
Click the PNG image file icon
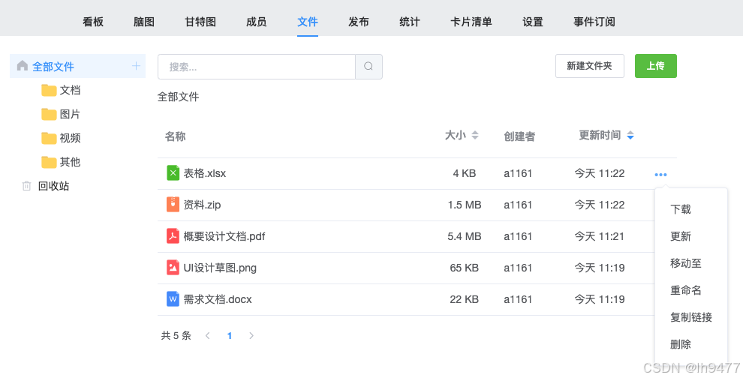tap(173, 268)
